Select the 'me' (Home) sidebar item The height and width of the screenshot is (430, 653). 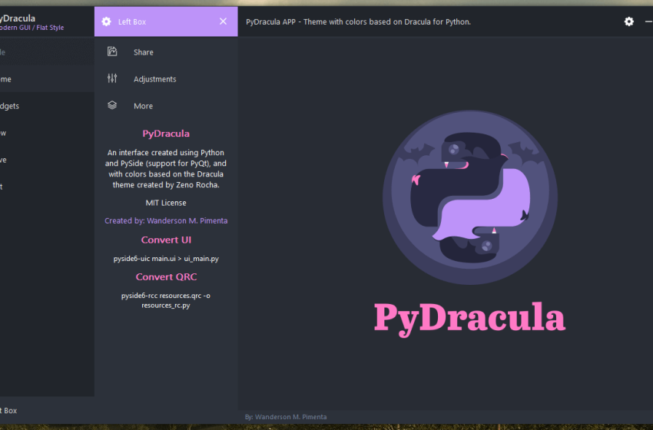[47, 79]
